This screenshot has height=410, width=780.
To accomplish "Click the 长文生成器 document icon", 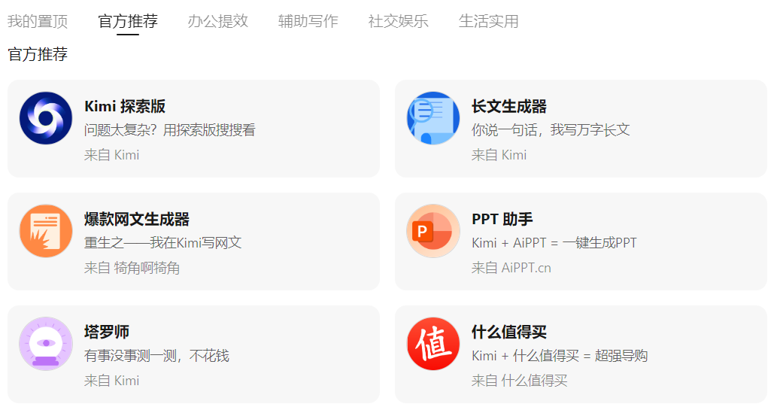I will [x=433, y=118].
